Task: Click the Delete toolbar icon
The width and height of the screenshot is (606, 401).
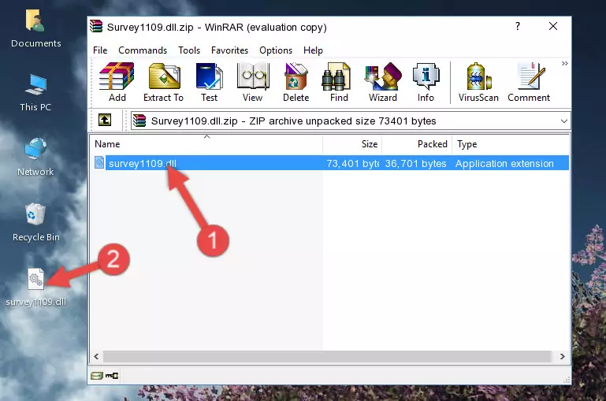Action: click(x=296, y=82)
